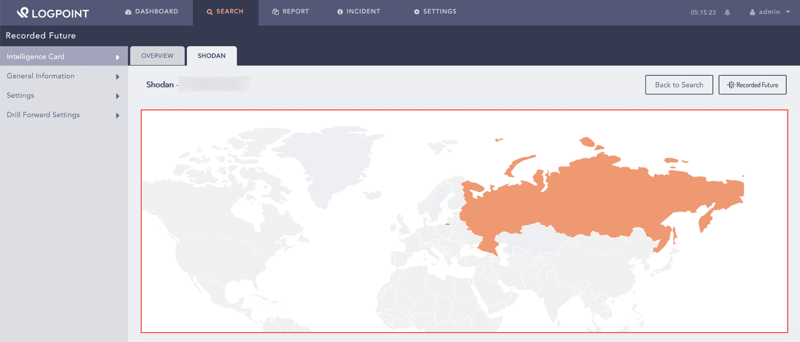800x342 pixels.
Task: Click the admin user avatar icon
Action: click(754, 12)
